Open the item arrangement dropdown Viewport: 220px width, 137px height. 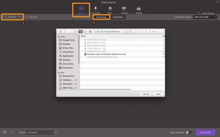(x=91, y=32)
